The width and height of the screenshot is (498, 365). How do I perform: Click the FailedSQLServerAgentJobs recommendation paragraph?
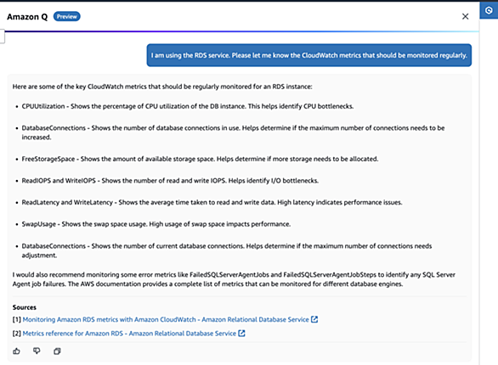pyautogui.click(x=234, y=279)
